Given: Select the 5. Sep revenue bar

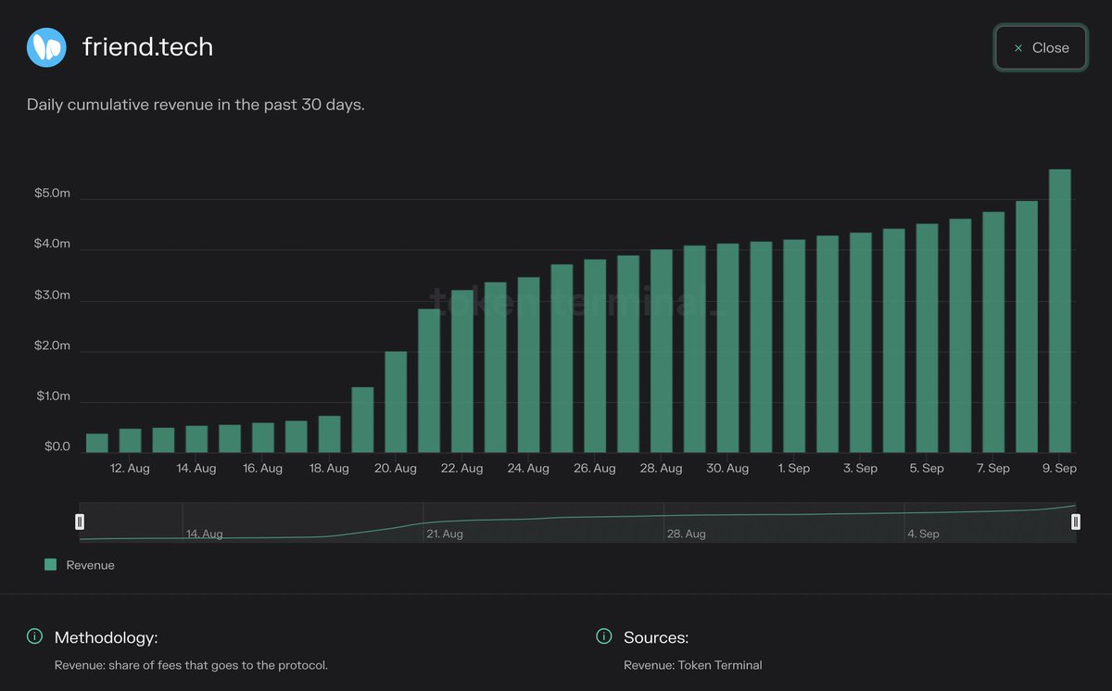Looking at the screenshot, I should [x=927, y=338].
